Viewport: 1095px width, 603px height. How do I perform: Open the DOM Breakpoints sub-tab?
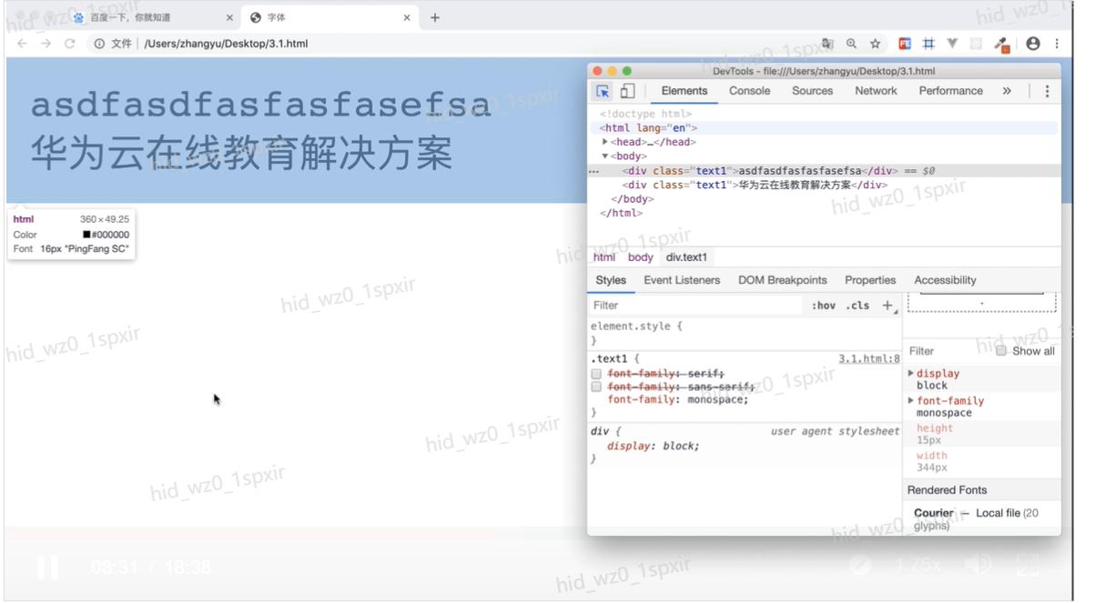point(782,280)
